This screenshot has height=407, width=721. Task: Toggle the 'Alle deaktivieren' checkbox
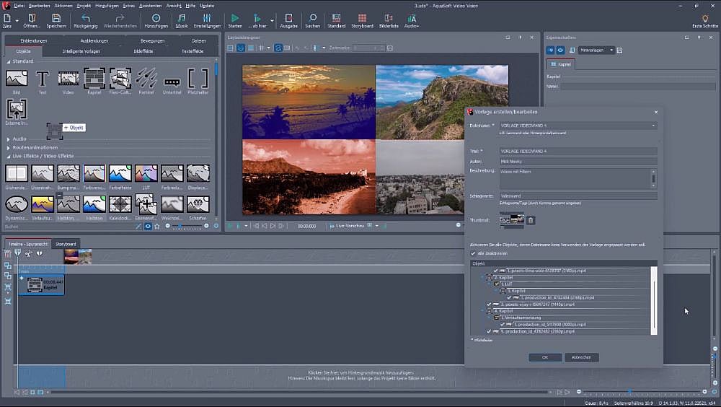pos(473,254)
